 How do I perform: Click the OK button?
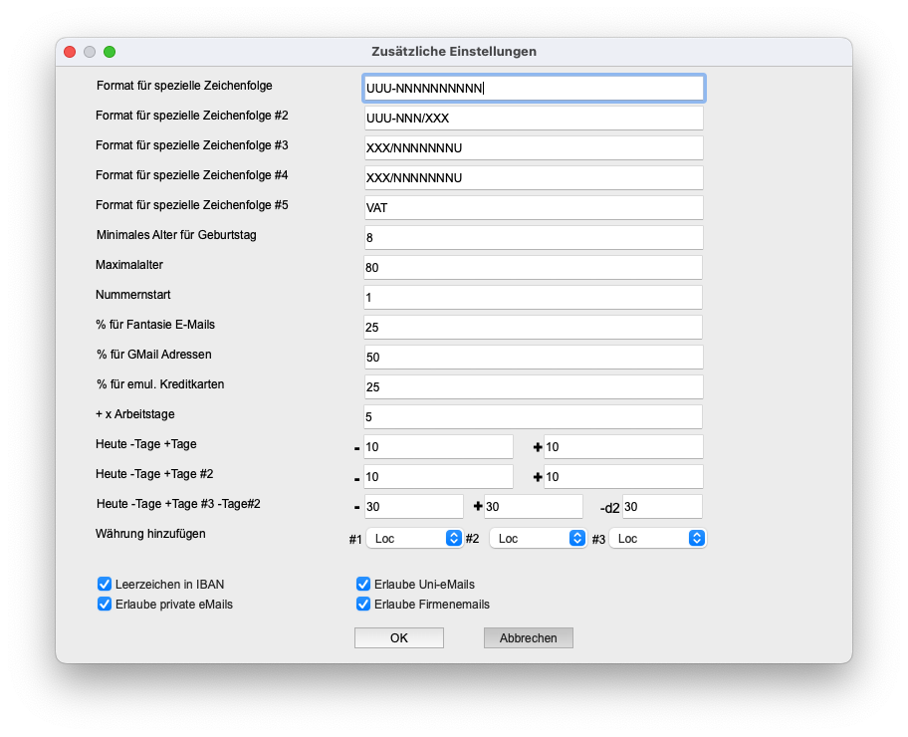(x=399, y=638)
